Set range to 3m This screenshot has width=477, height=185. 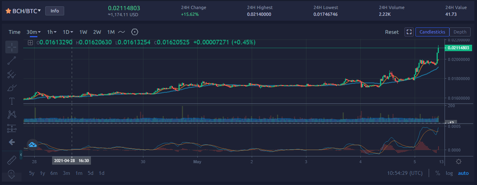pos(66,173)
